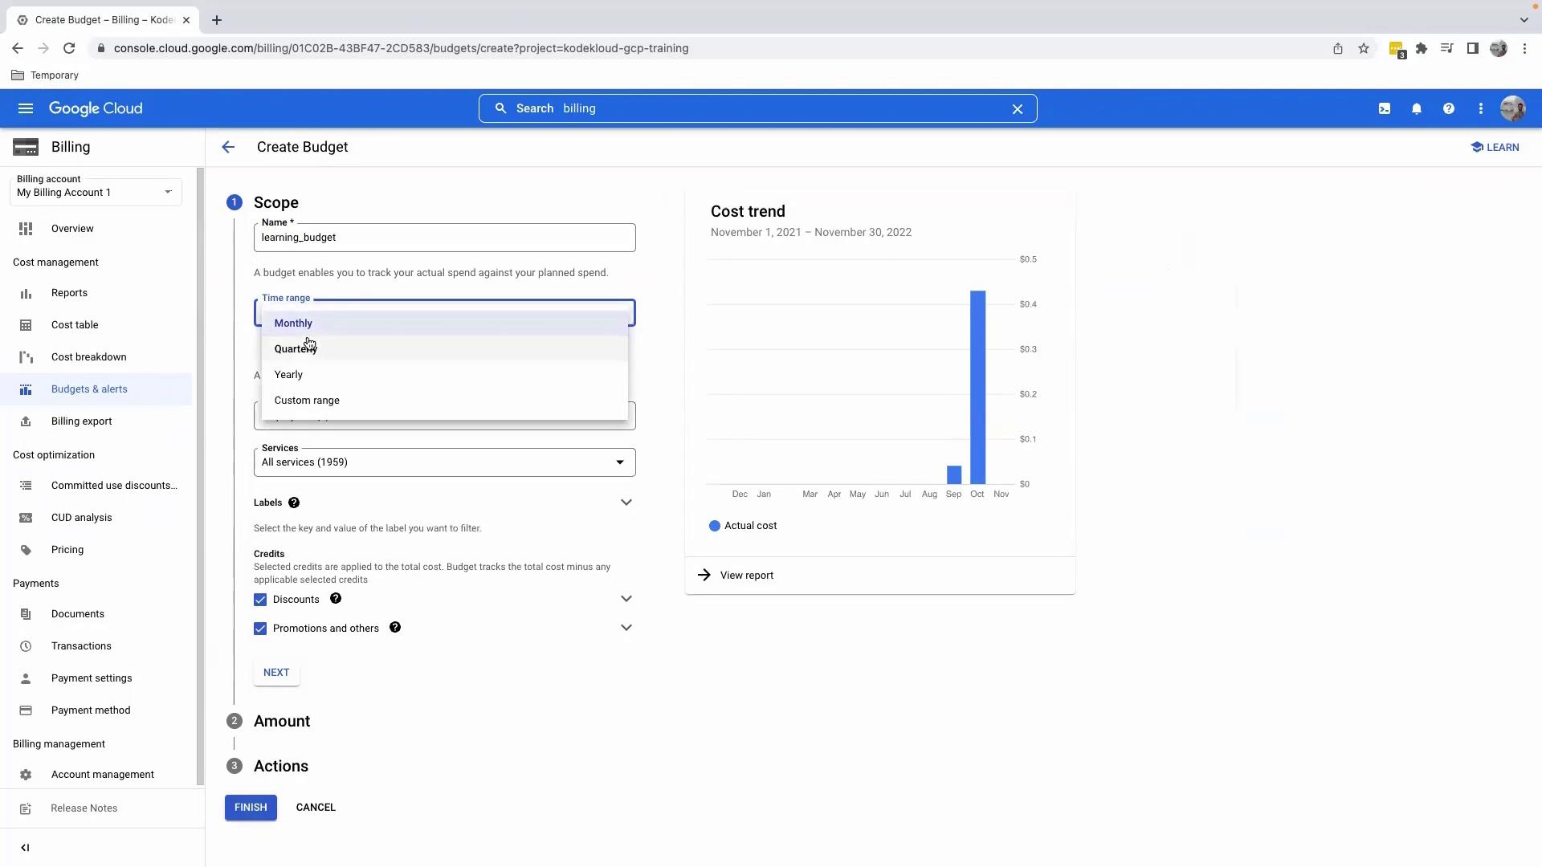Select Yearly time range option
The width and height of the screenshot is (1542, 867).
coord(288,375)
